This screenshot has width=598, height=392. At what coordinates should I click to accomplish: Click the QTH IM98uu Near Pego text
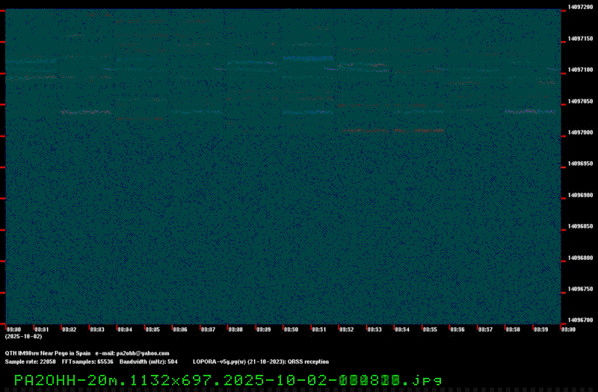(x=48, y=353)
